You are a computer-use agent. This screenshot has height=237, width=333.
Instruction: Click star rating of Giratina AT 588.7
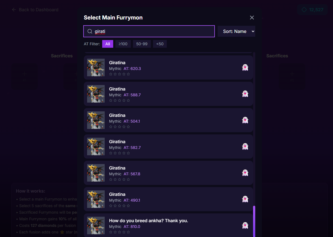[120, 100]
